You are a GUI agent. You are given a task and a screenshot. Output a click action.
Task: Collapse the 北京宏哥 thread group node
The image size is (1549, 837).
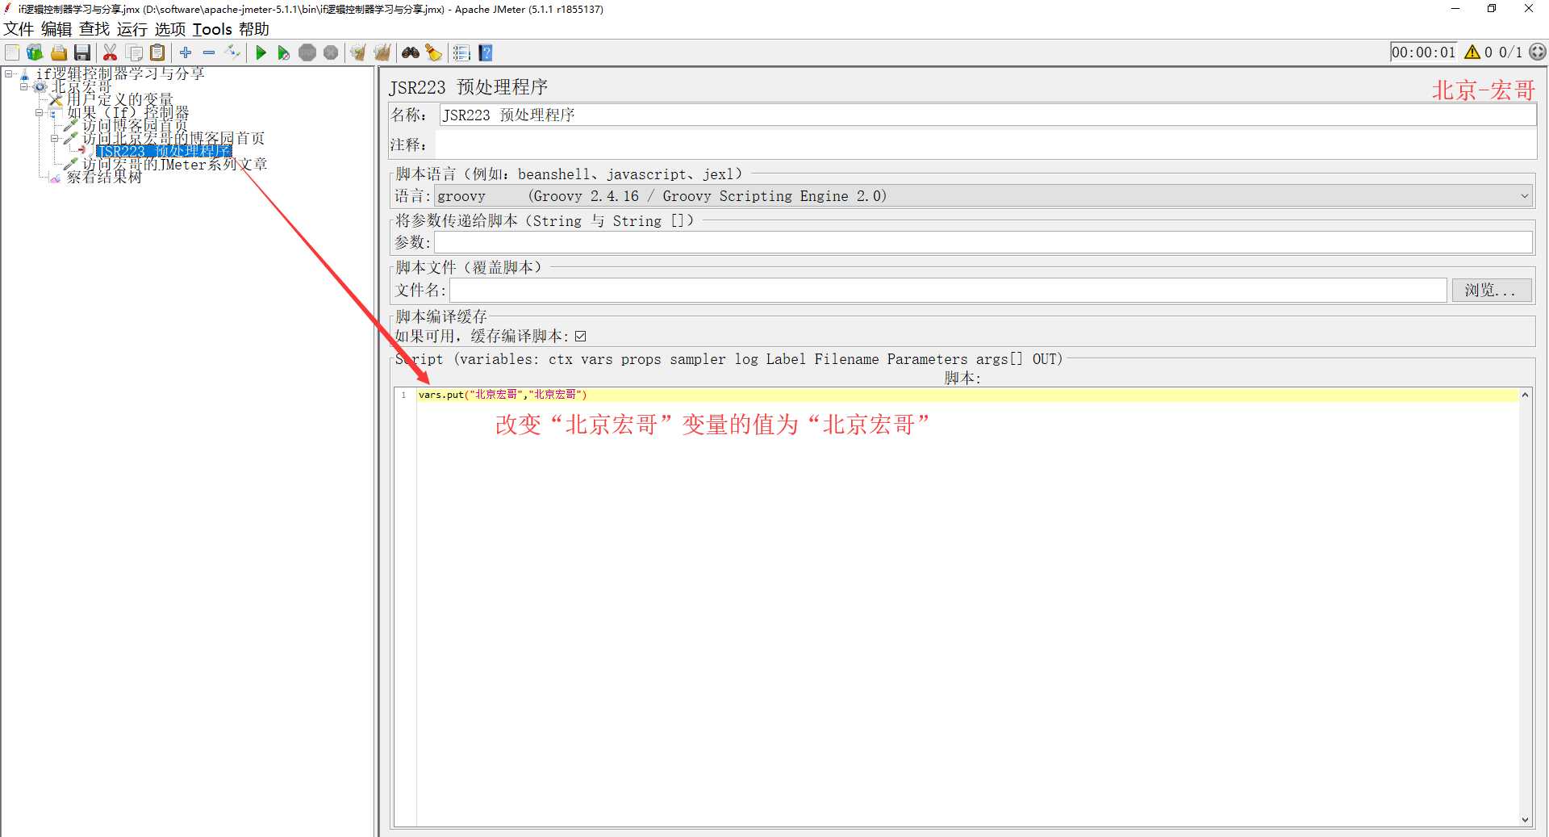23,86
